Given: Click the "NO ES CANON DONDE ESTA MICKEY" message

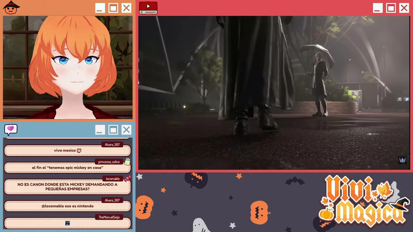Looking at the screenshot, I should [67, 187].
